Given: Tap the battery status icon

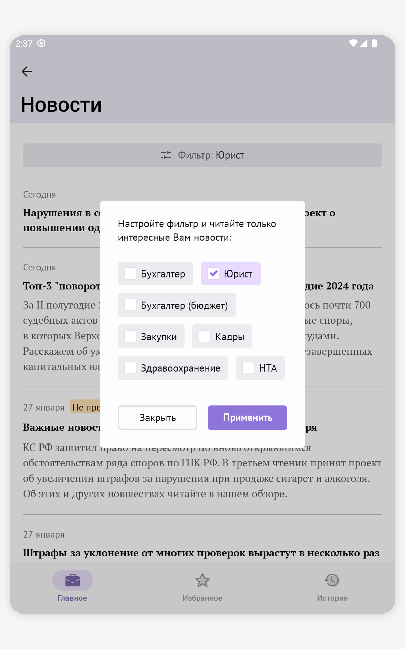Looking at the screenshot, I should tap(374, 43).
